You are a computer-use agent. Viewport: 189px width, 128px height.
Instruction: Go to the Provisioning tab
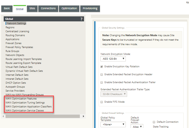(90, 8)
